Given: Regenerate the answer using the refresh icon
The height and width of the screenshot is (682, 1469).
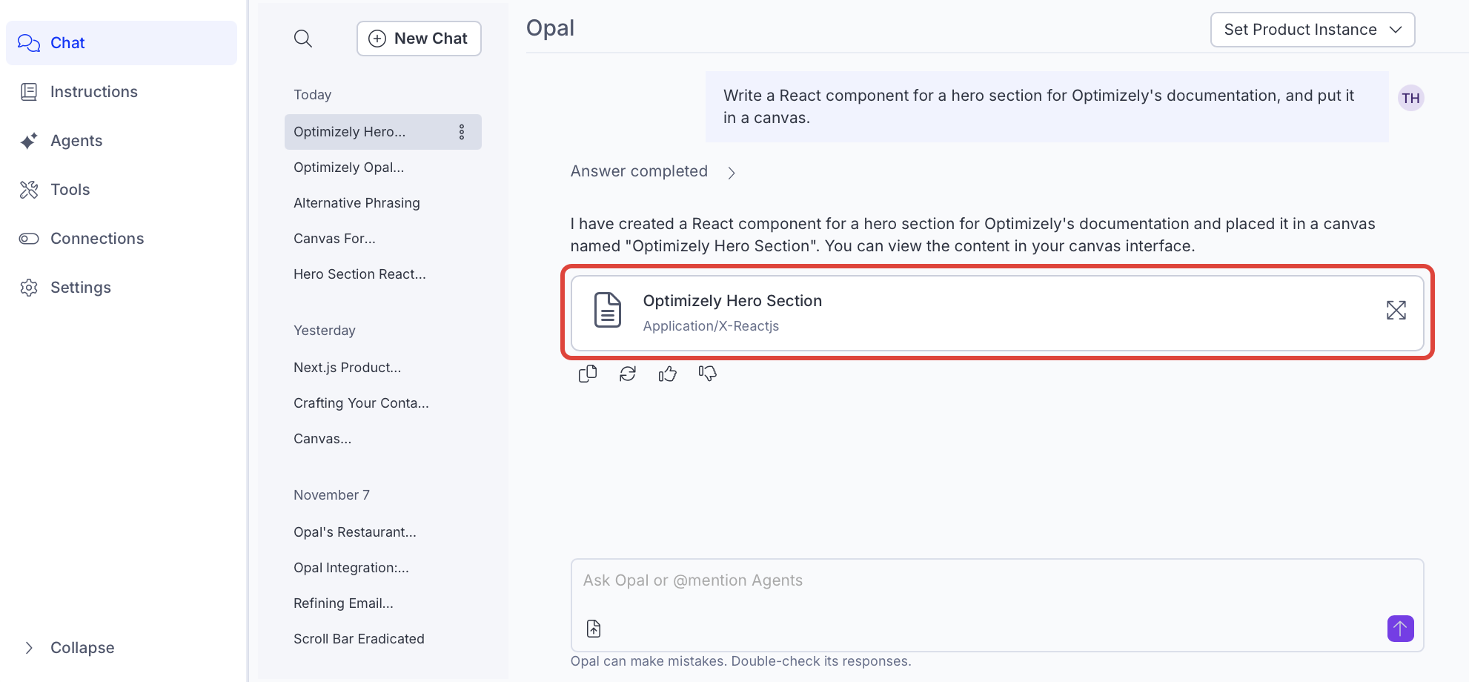Looking at the screenshot, I should coord(627,374).
